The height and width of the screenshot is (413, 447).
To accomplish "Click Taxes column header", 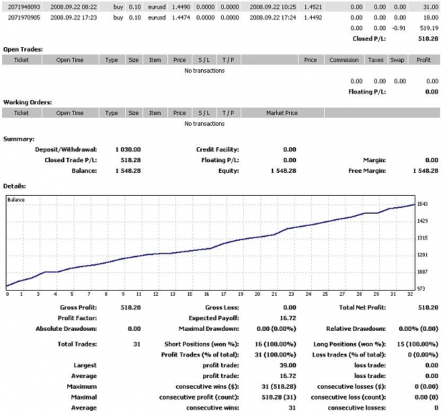I will [375, 60].
